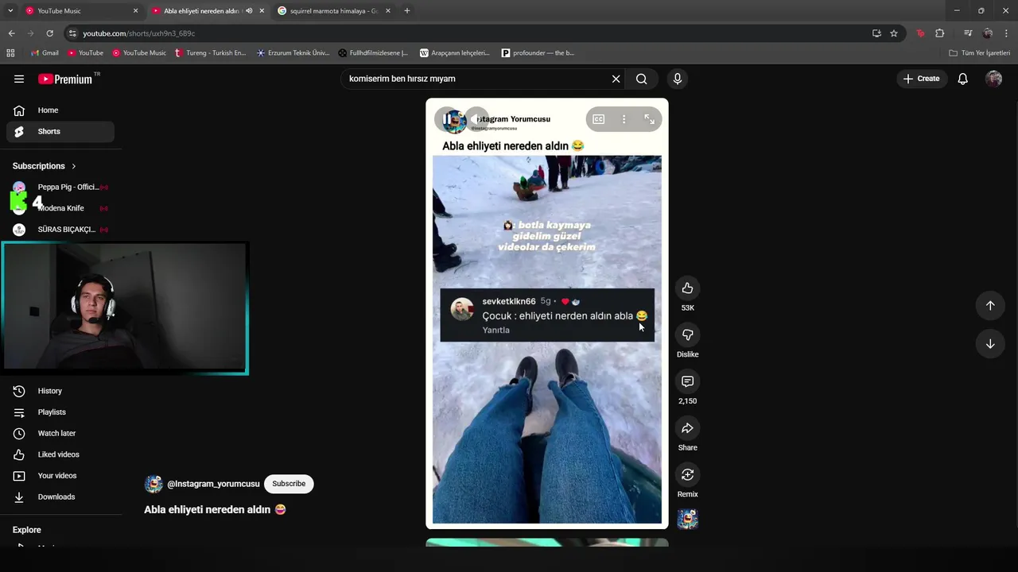Image resolution: width=1018 pixels, height=572 pixels.
Task: Start voice search with microphone icon
Action: click(x=678, y=79)
